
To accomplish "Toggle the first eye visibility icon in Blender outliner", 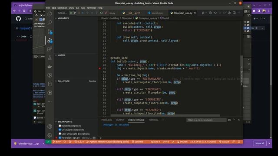I will tap(245, 22).
